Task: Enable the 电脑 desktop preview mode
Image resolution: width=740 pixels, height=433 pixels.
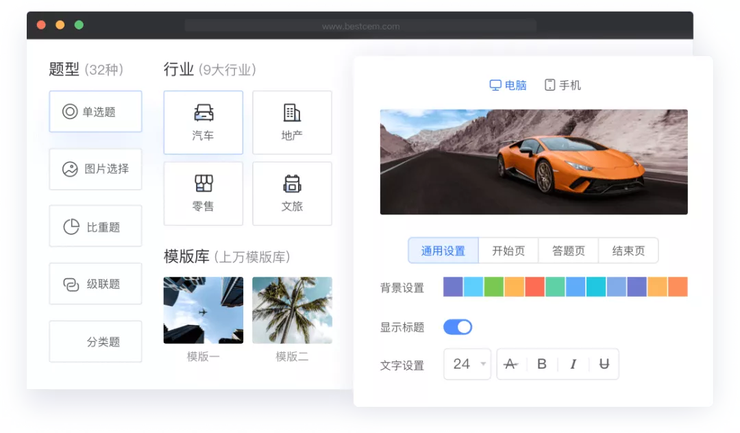Action: pos(508,84)
